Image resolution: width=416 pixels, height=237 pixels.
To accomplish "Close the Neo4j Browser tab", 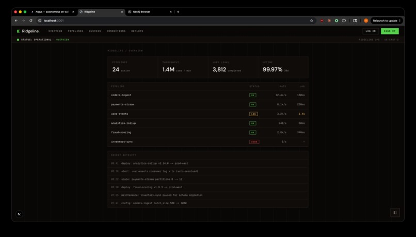I will coord(171,12).
